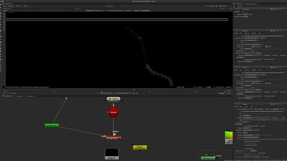Browse file folder icon in Write panel
This screenshot has height=161, width=287.
pyautogui.click(x=285, y=111)
